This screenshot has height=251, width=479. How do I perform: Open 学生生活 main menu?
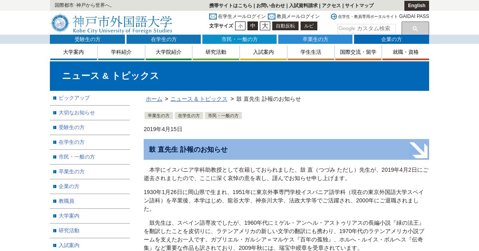pos(311,52)
